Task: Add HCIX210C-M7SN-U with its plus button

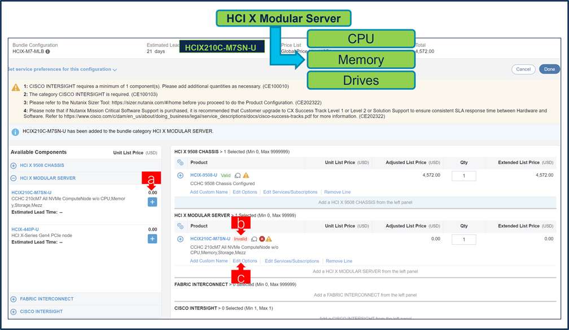Action: pos(152,202)
